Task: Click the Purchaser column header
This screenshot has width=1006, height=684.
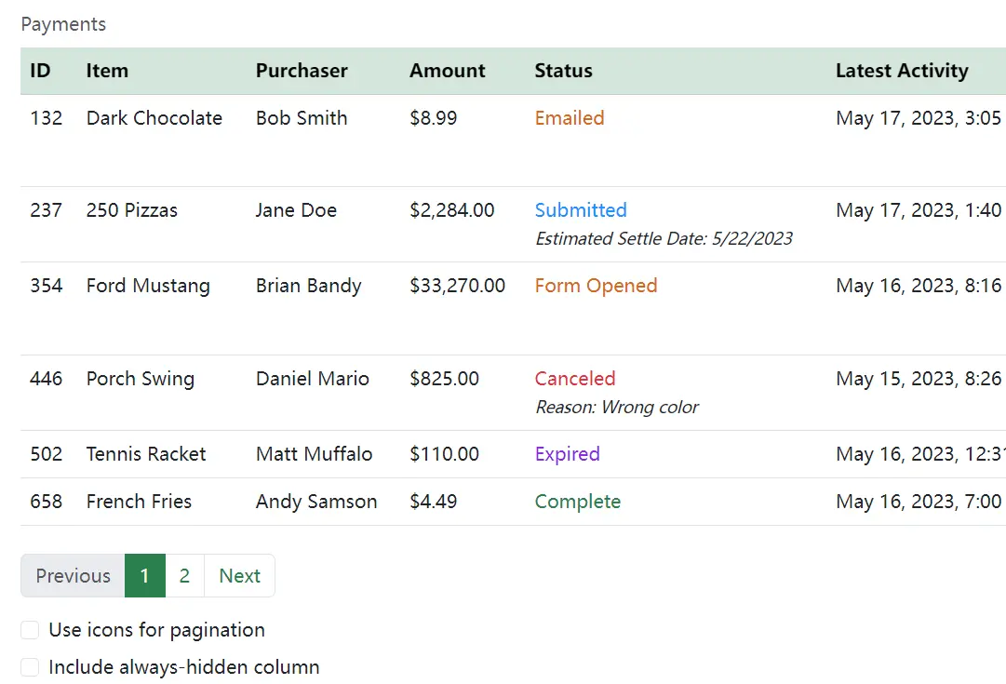Action: pos(302,71)
